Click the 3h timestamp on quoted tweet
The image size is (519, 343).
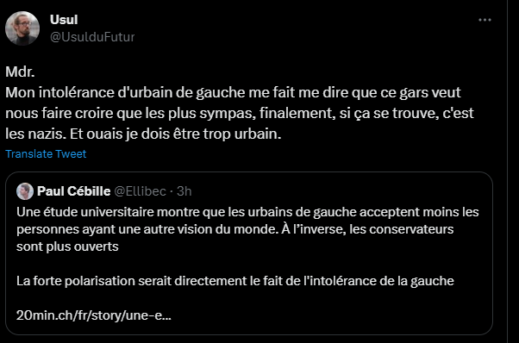pos(184,191)
